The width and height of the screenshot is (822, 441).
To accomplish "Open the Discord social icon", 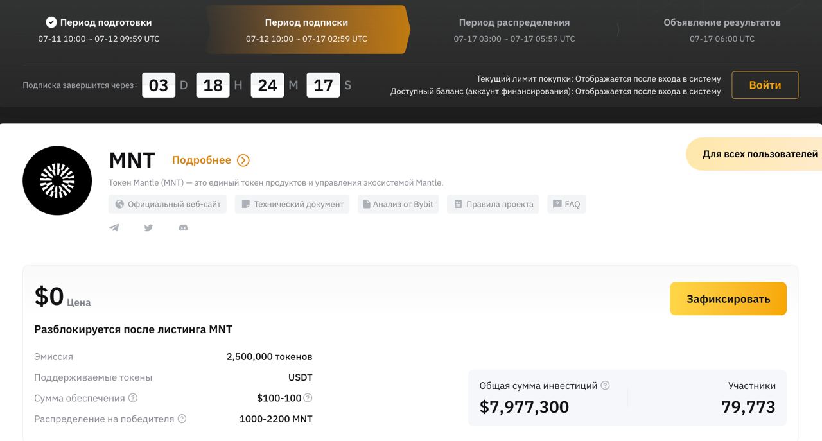I will tap(183, 228).
